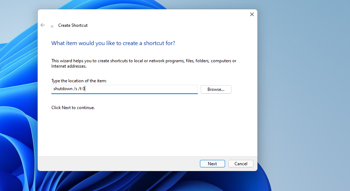The image size is (350, 191).
Task: Click the 'Click Next to continue.' text
Action: pos(73,108)
